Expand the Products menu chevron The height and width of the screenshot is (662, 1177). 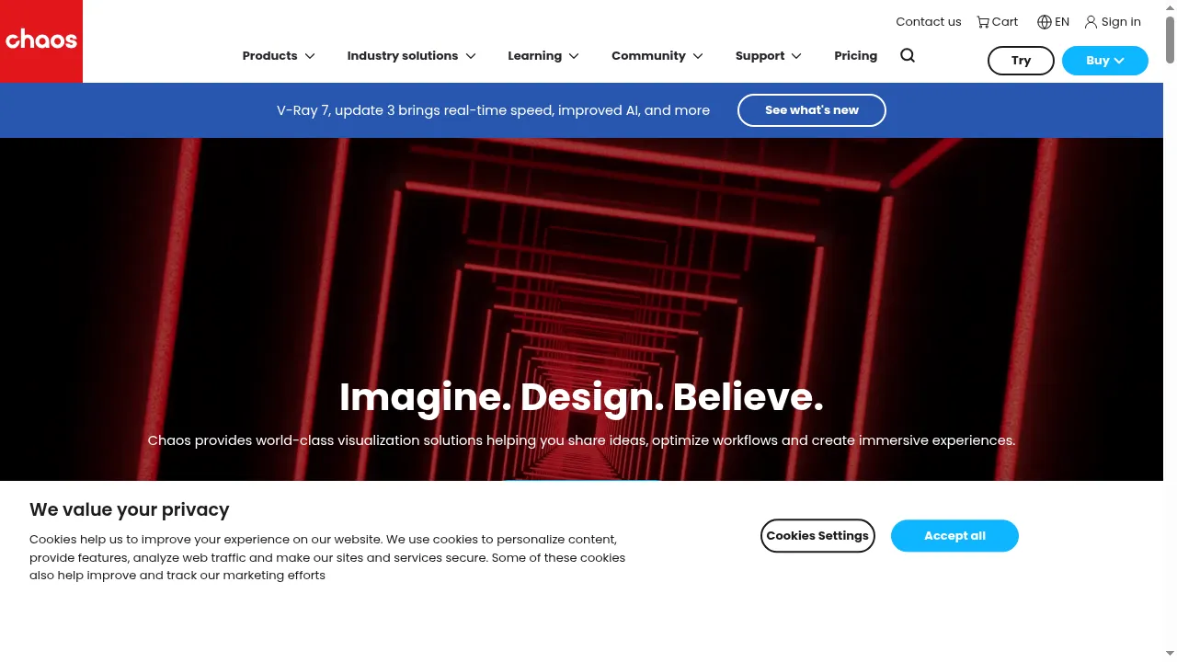point(310,56)
